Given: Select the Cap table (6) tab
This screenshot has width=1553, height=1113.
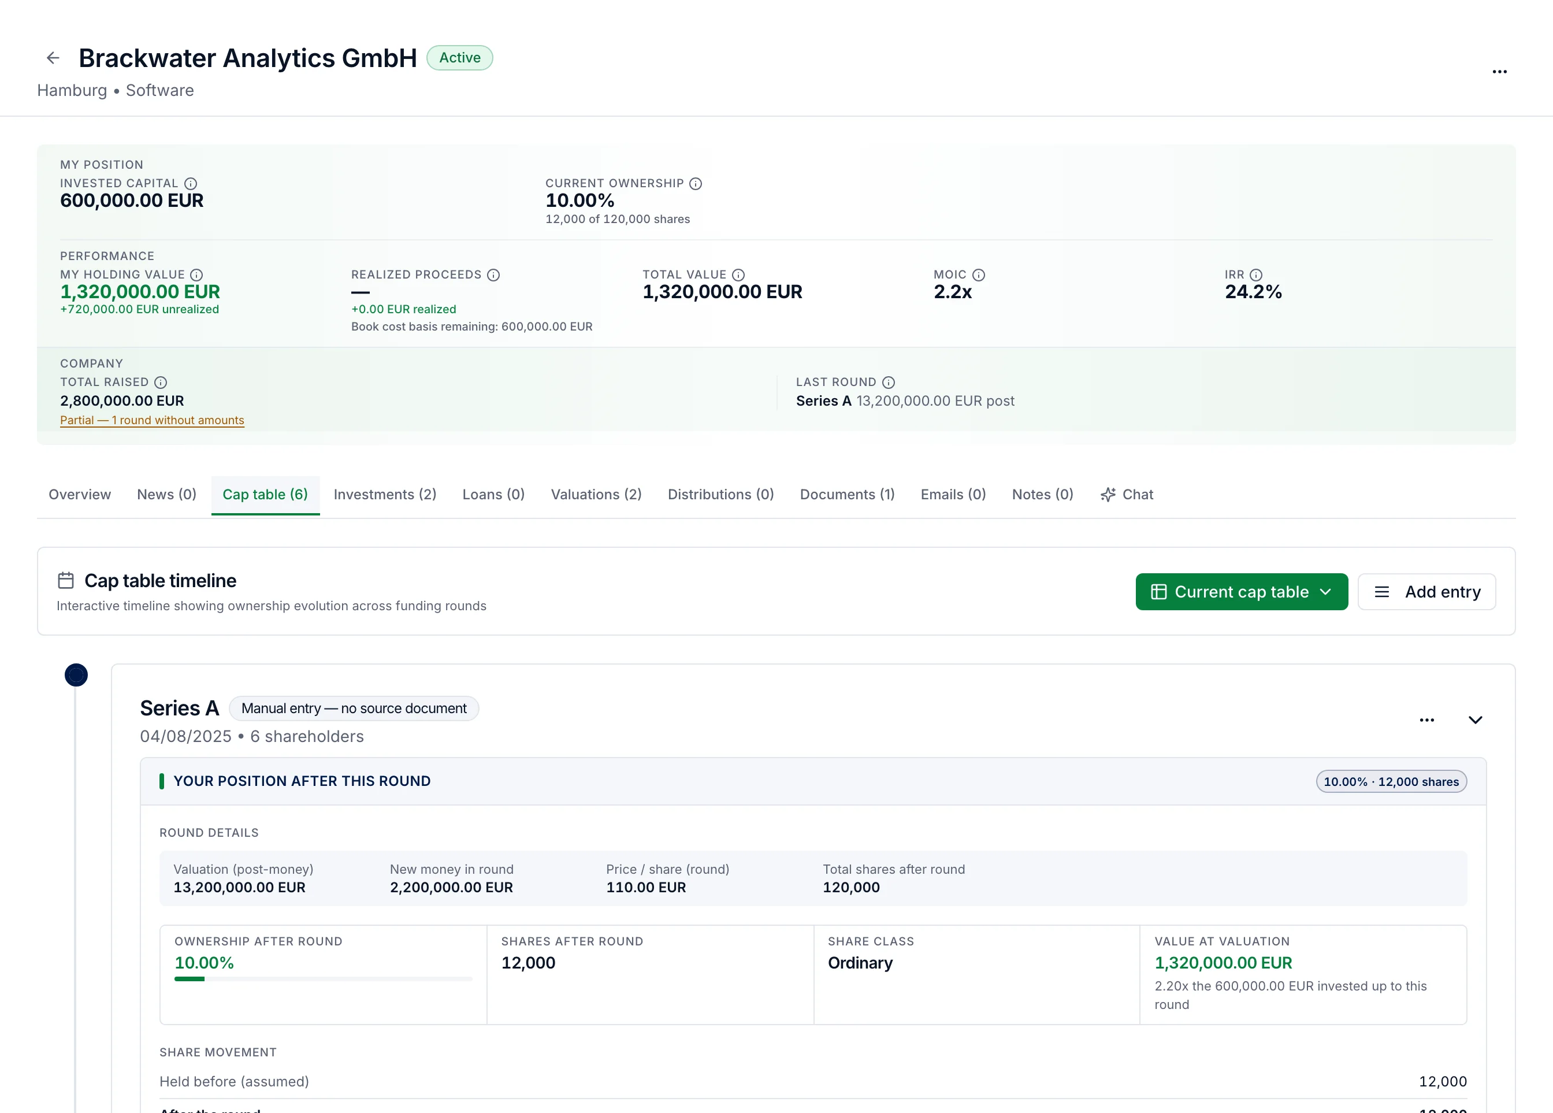Looking at the screenshot, I should click(x=265, y=495).
